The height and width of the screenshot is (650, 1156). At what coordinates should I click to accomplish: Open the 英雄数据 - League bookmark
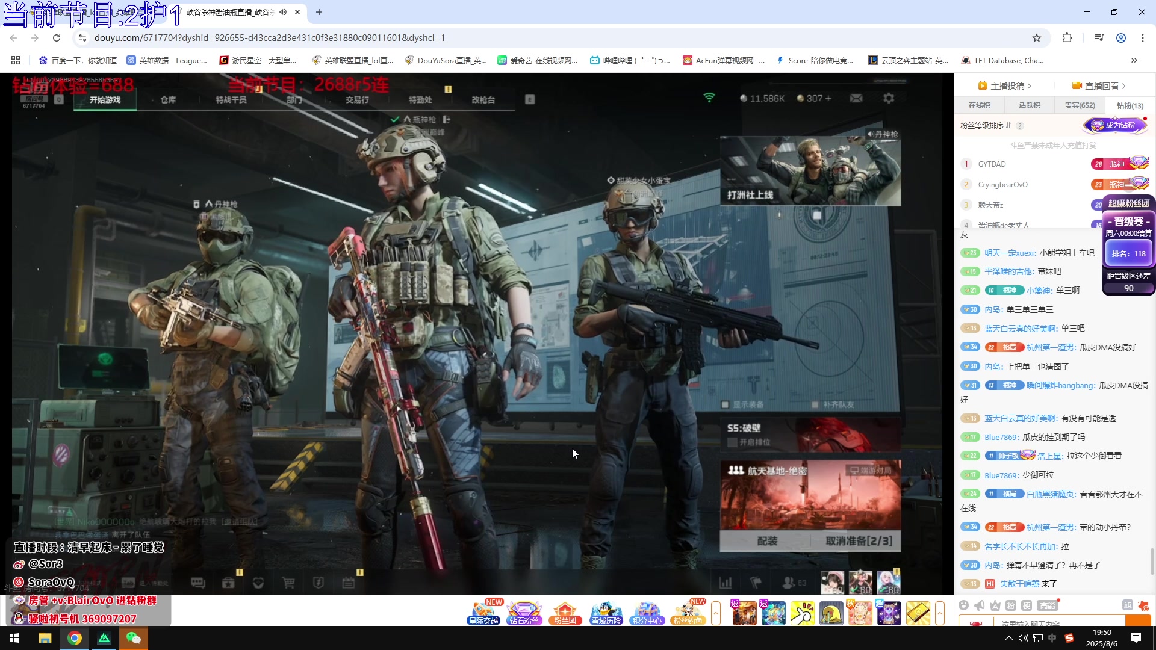[167, 60]
